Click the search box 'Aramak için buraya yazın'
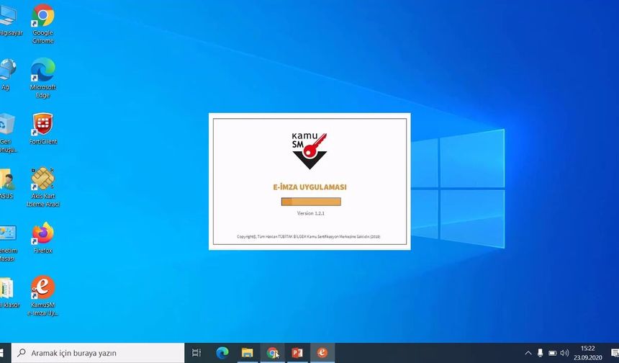The width and height of the screenshot is (619, 363). 98,353
